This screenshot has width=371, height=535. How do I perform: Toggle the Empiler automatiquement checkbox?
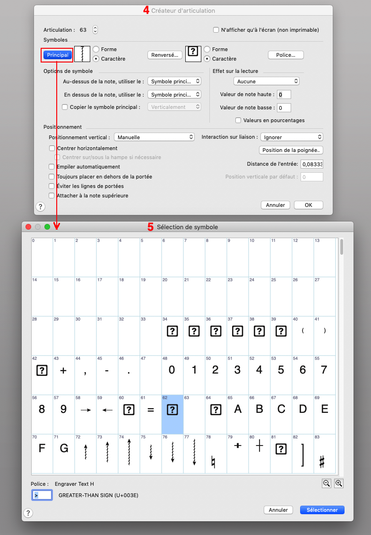tap(52, 167)
